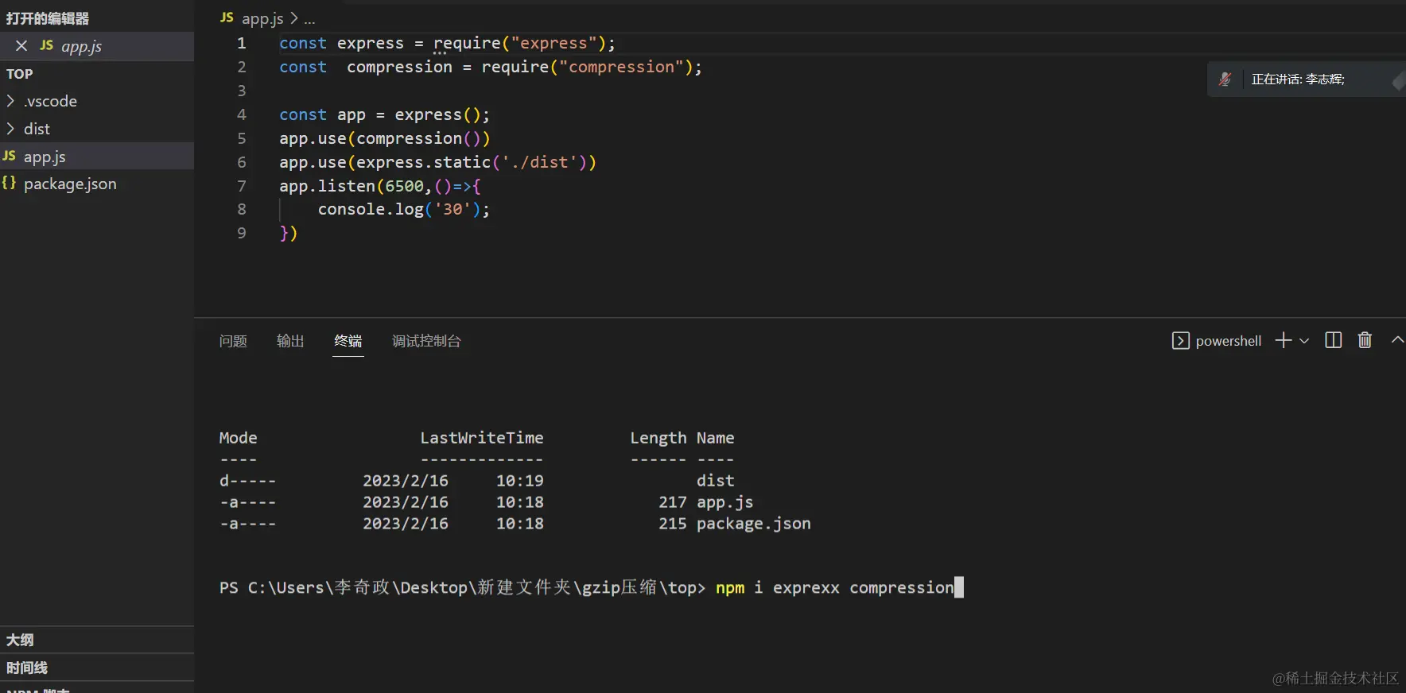Click line number 9 in the gutter
Viewport: 1406px width, 693px height.
coord(242,233)
